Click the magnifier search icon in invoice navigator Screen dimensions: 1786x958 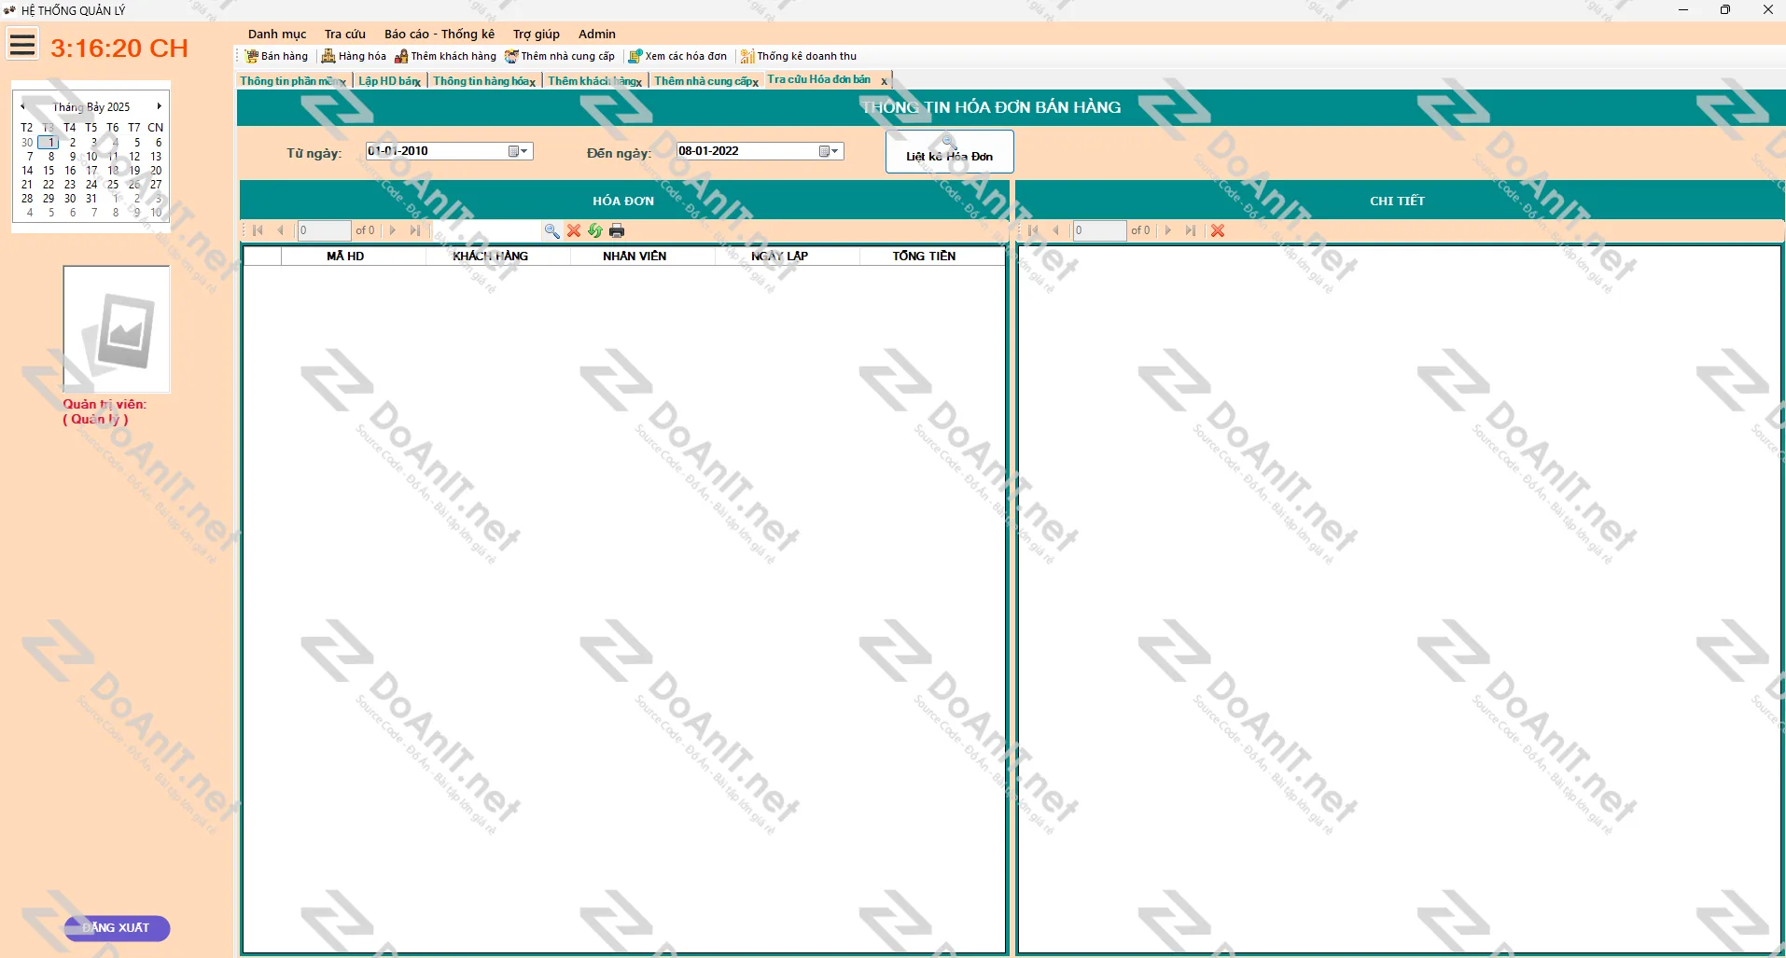click(551, 230)
